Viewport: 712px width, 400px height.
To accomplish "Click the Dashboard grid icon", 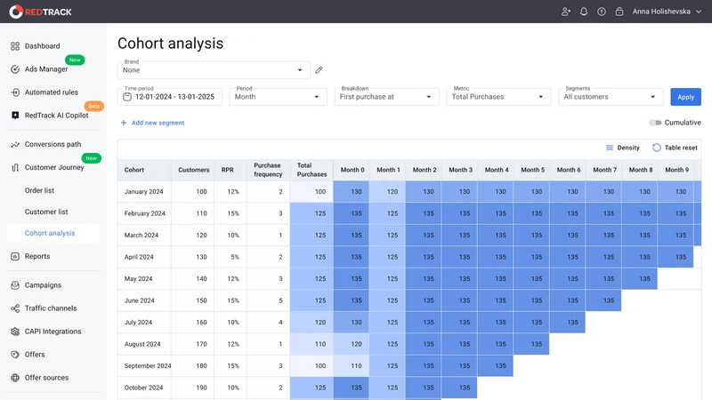I will [15, 46].
